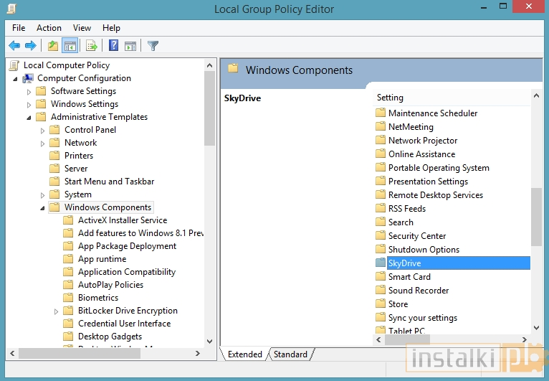The image size is (549, 381).
Task: Select Desktop Gadgets tree item
Action: 110,336
